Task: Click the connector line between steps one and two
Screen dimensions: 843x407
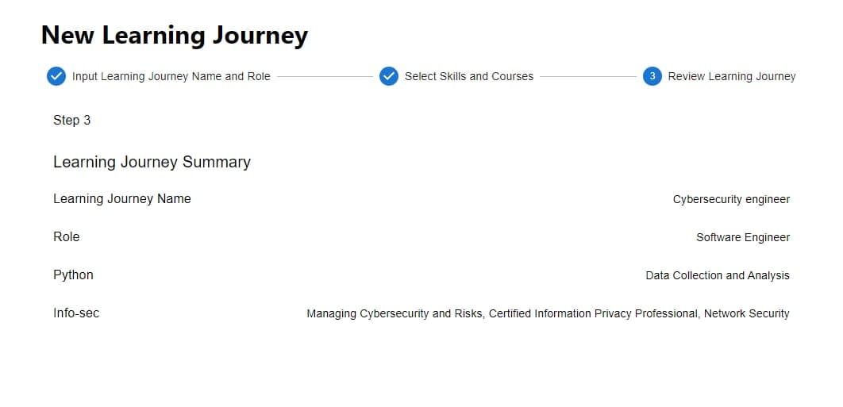Action: click(x=325, y=76)
